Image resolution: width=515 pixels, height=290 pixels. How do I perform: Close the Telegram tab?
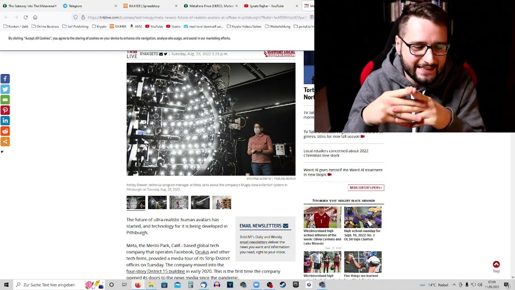coord(116,6)
